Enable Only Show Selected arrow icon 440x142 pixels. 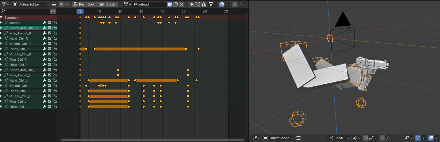click(192, 4)
